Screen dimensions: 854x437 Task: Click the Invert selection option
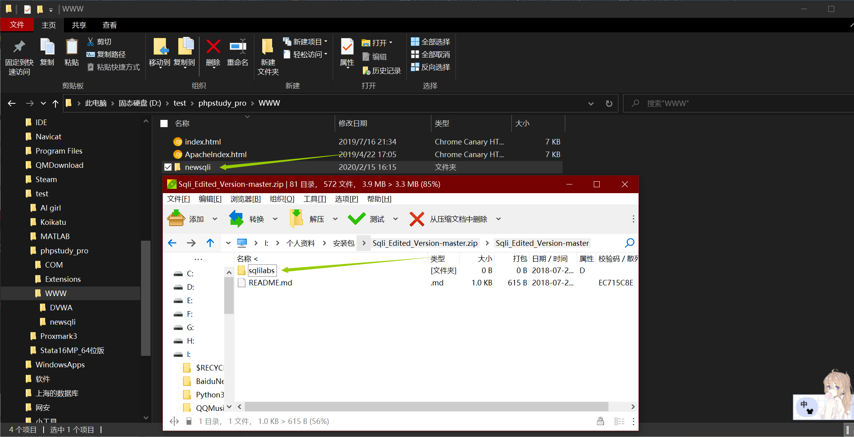[x=431, y=67]
